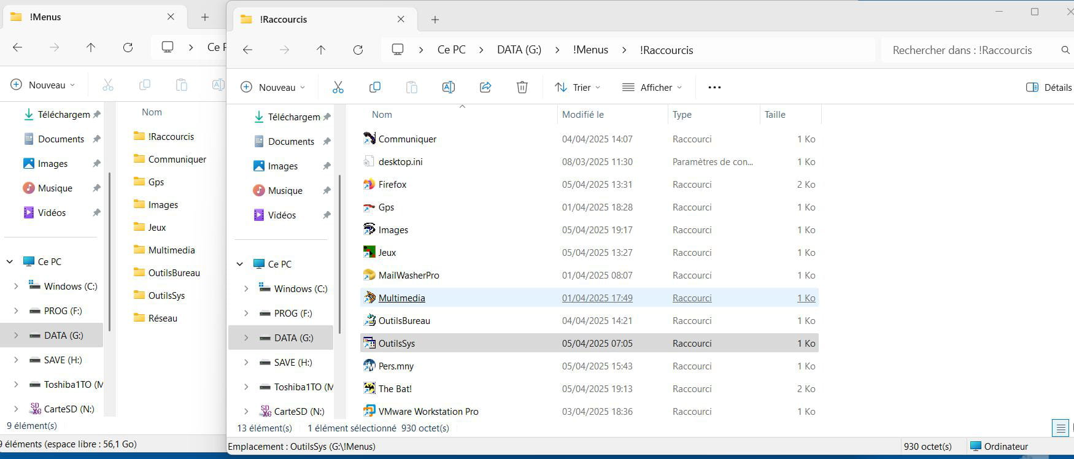
Task: Expand SAVE (H:) in !Raccourcis navigation pane
Action: pyautogui.click(x=246, y=362)
